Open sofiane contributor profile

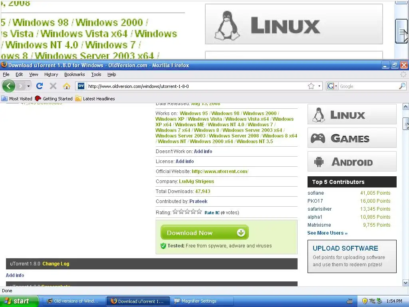pos(316,193)
